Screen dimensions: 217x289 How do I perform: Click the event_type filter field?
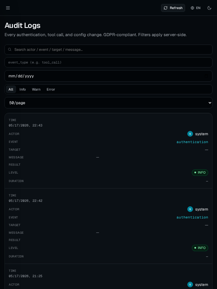point(108,62)
